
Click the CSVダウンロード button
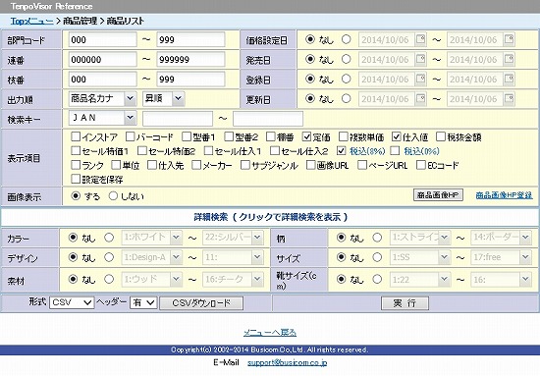click(x=201, y=303)
